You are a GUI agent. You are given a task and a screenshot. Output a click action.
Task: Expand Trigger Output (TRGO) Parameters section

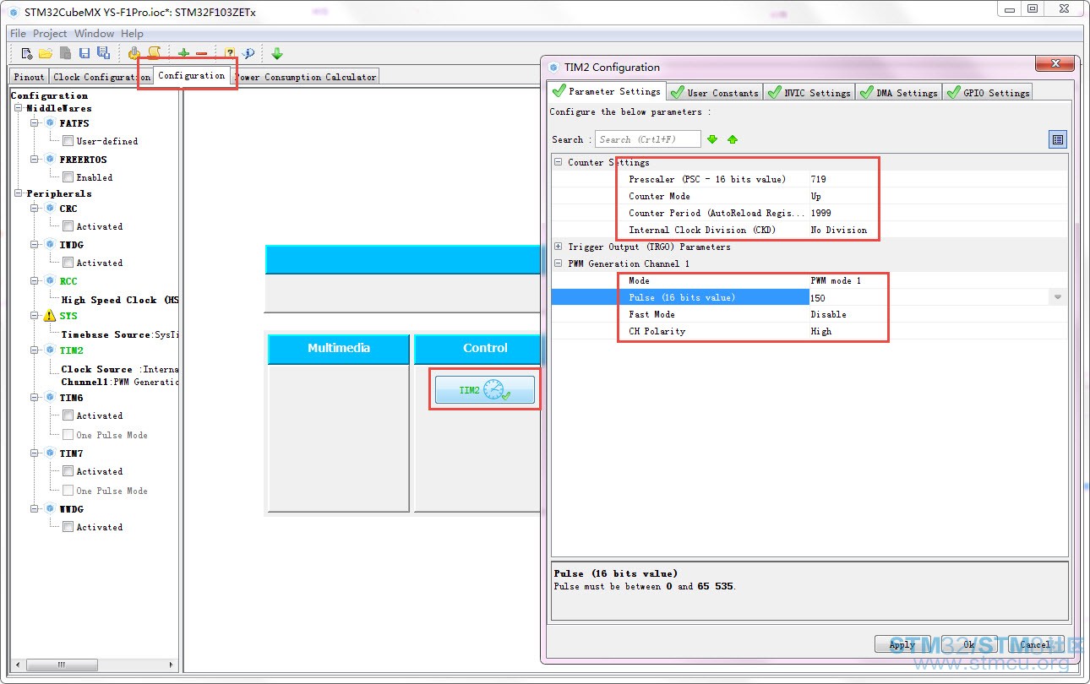point(558,247)
